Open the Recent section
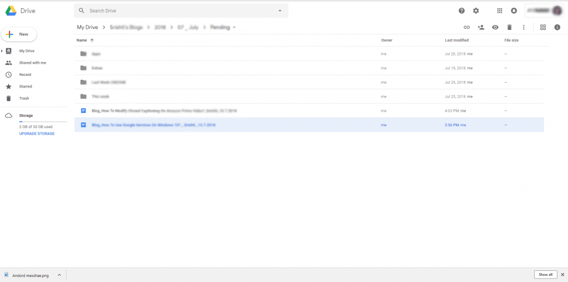 (x=25, y=75)
